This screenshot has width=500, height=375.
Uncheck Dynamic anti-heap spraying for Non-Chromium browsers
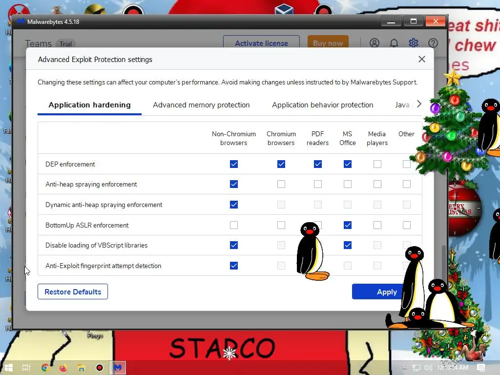234,205
